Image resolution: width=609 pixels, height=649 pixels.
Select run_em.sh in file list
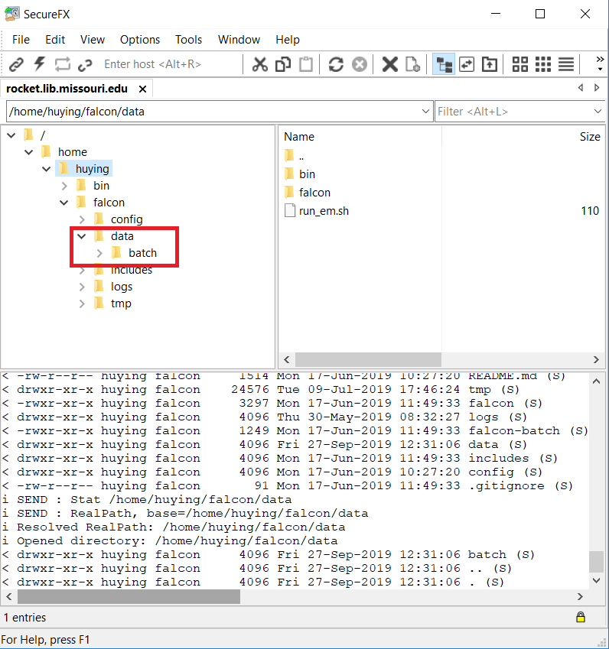[x=324, y=211]
